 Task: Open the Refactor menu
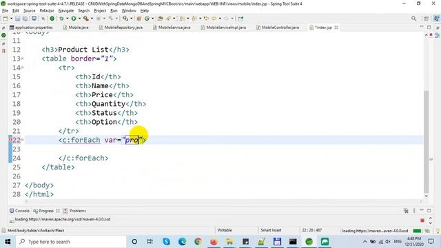coord(47,11)
